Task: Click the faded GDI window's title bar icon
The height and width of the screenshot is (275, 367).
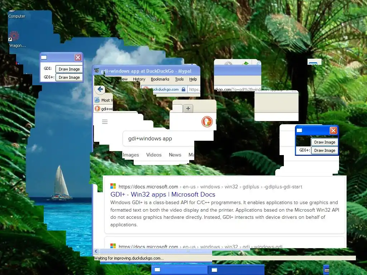Action: click(x=44, y=57)
